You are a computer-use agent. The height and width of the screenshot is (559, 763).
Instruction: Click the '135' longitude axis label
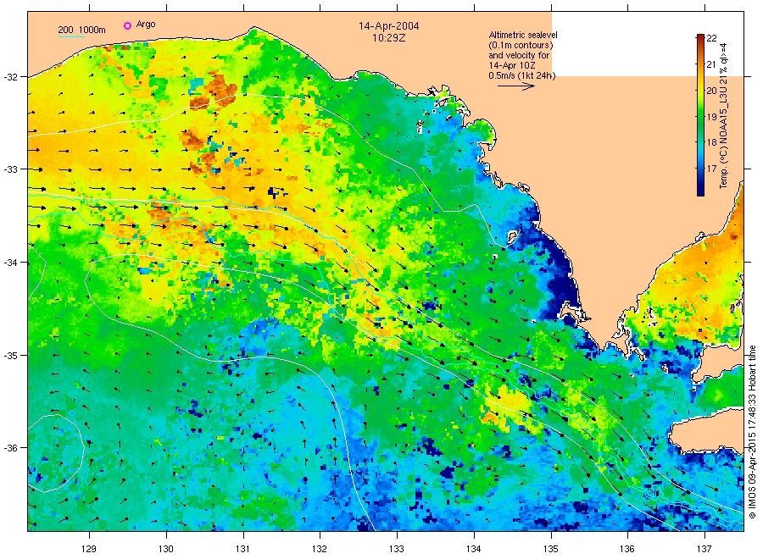coord(551,550)
